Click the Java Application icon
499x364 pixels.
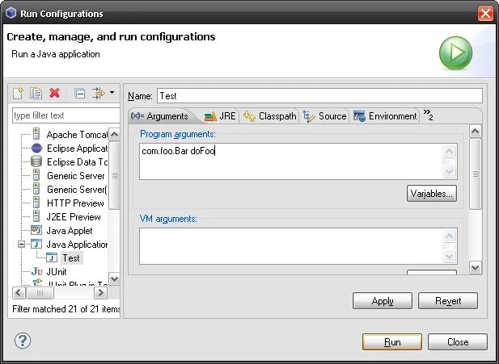(36, 244)
